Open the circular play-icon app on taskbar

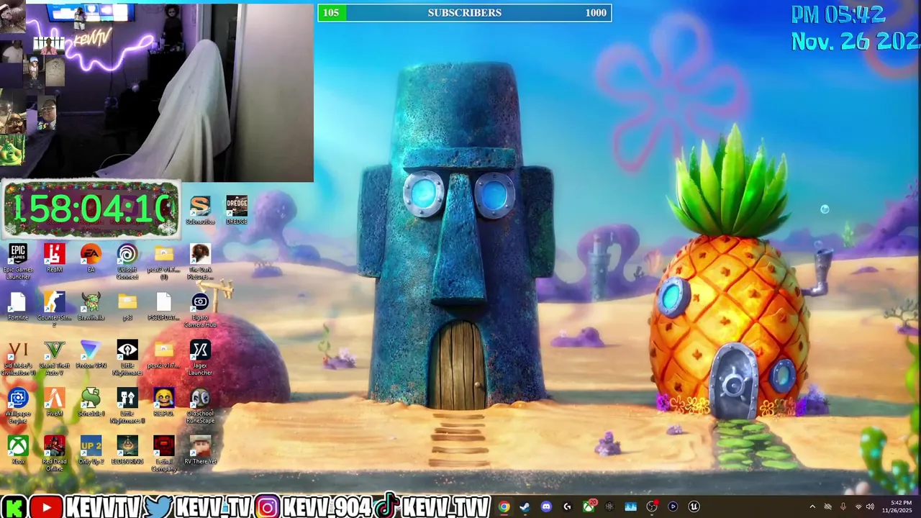click(x=673, y=506)
